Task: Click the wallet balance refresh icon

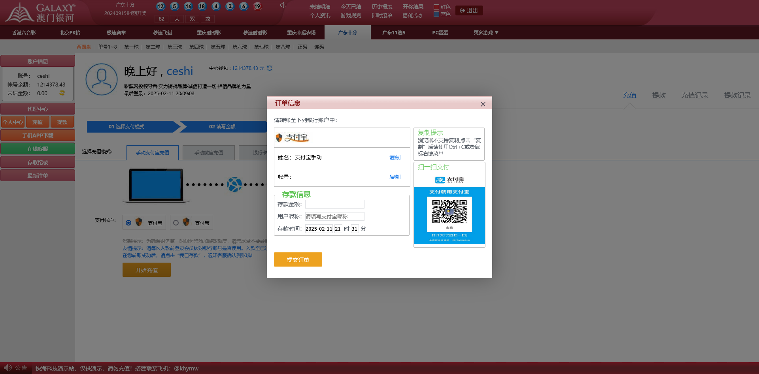Action: [x=270, y=68]
